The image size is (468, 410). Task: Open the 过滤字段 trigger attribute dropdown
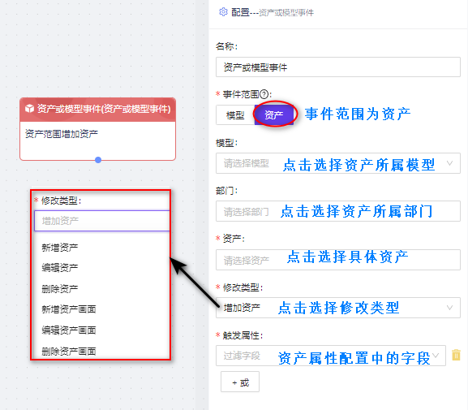click(x=331, y=356)
